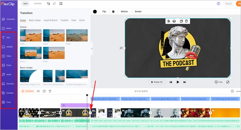Choose the Zoom scene transition thumbnail
The width and height of the screenshot is (241, 130).
(31, 53)
